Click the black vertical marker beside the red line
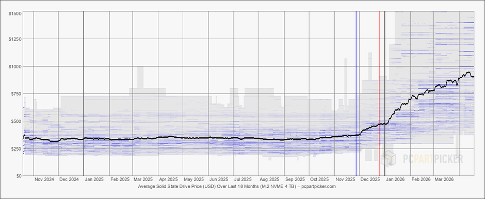This screenshot has width=485, height=199. point(385,94)
